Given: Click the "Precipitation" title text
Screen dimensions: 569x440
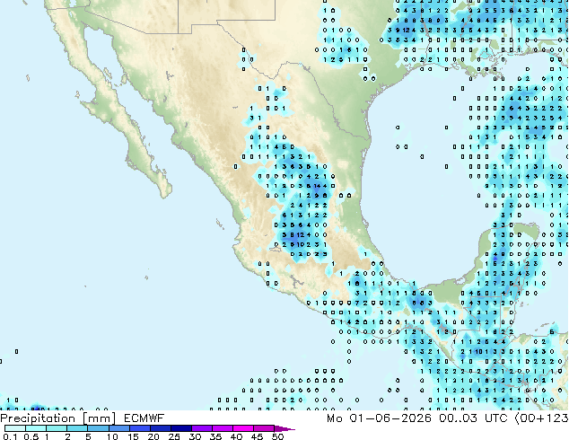Looking at the screenshot, I should (38, 418).
